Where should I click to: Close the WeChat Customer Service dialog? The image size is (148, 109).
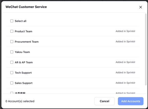[141, 7]
